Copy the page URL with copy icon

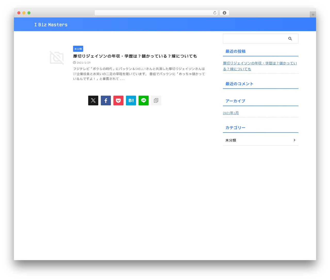click(156, 100)
